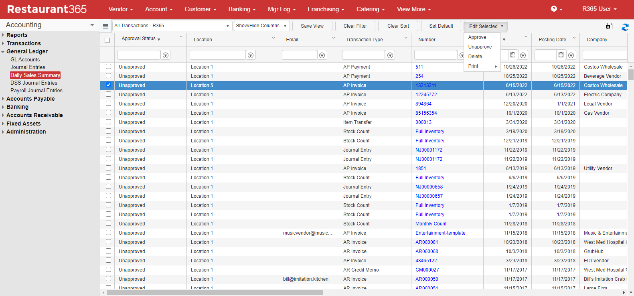This screenshot has width=634, height=296.
Task: Click the Number filter input field
Action: 435,55
